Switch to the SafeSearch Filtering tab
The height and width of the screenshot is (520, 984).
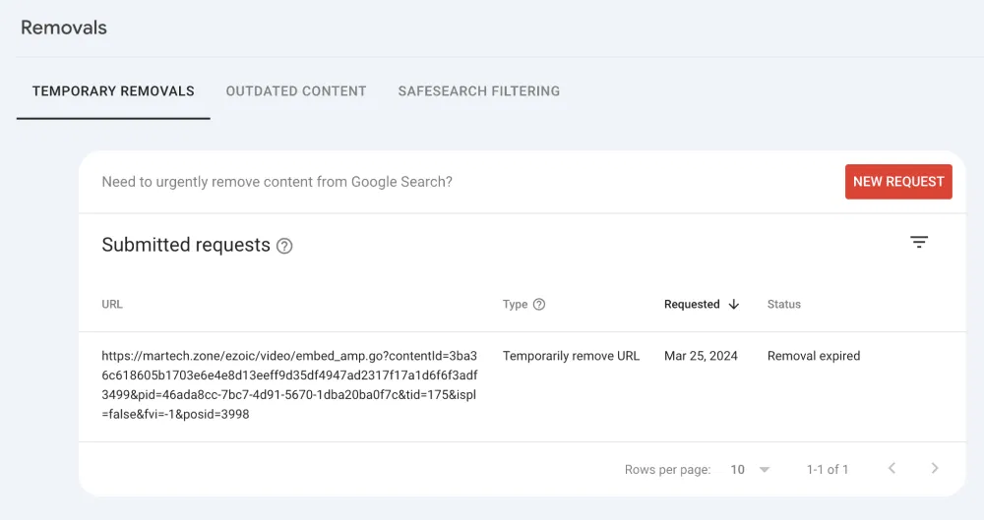click(x=479, y=91)
